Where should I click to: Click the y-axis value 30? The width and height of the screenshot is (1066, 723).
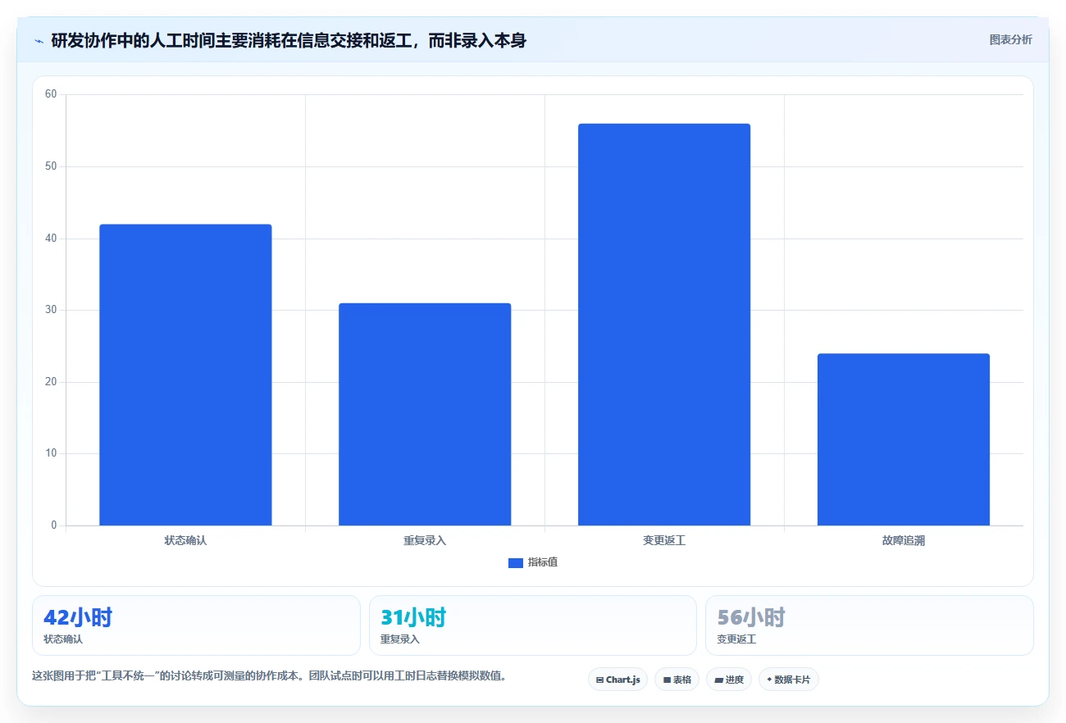51,310
